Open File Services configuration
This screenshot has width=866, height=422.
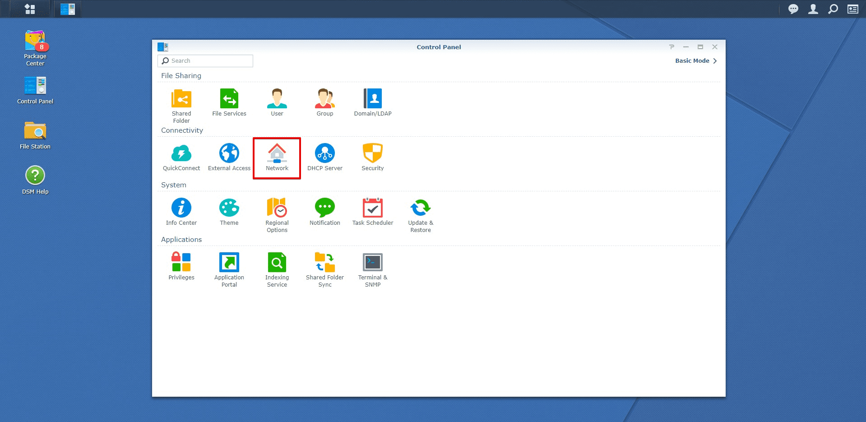[x=229, y=99]
